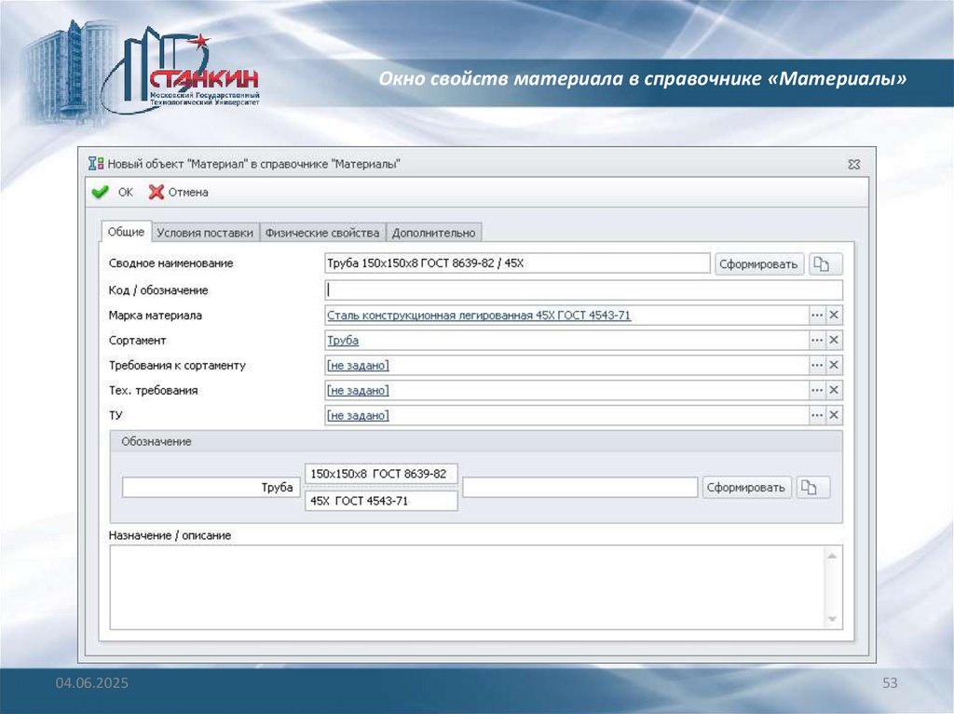Focus the Код / обозначение input field
Image resolution: width=954 pixels, height=714 pixels.
[583, 290]
